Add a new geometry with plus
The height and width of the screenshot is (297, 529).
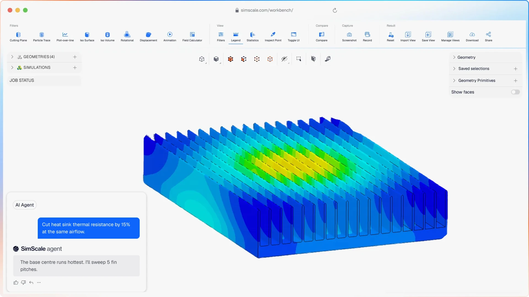[x=75, y=57]
